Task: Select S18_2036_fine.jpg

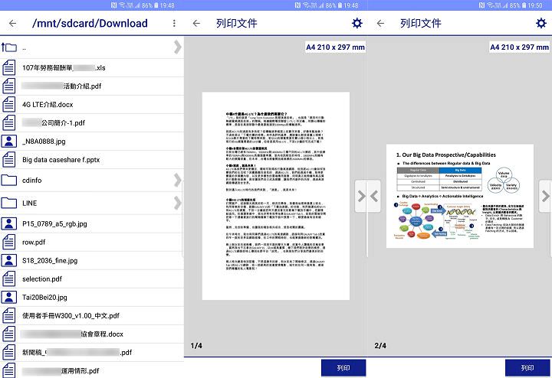Action: pos(92,260)
